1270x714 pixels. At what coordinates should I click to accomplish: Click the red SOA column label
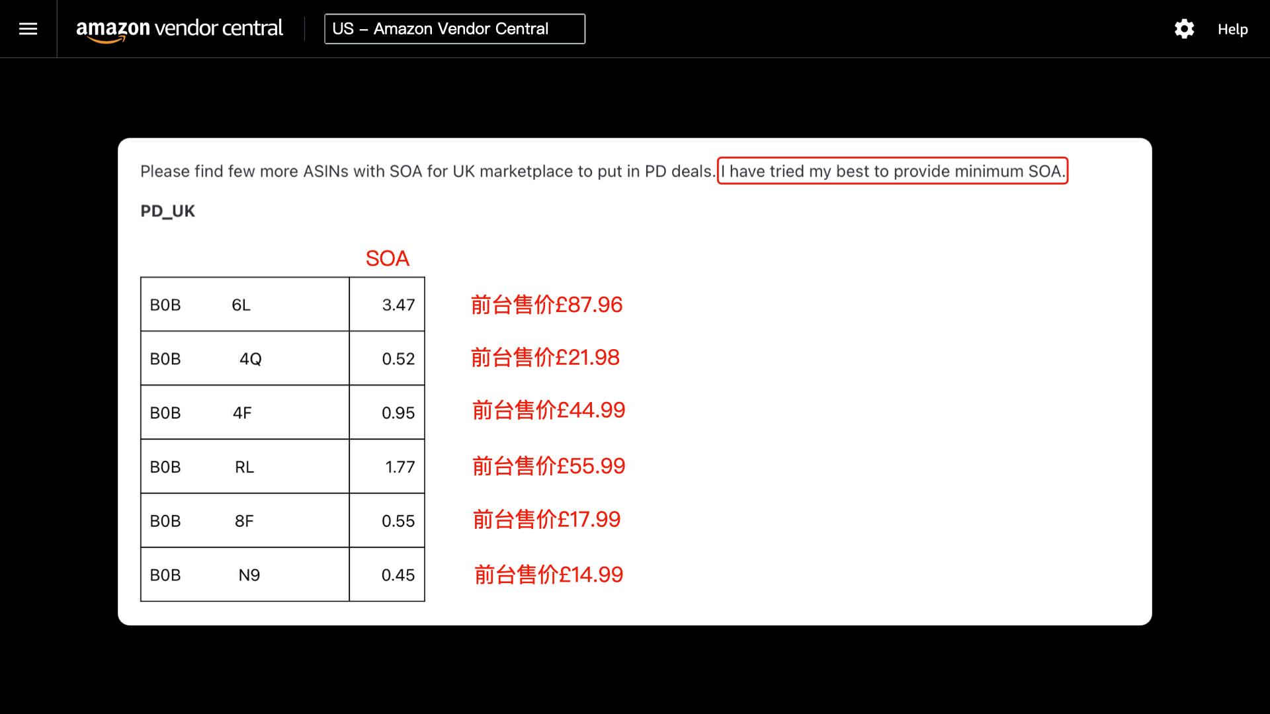[388, 258]
